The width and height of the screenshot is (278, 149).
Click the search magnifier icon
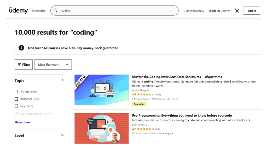tap(56, 11)
